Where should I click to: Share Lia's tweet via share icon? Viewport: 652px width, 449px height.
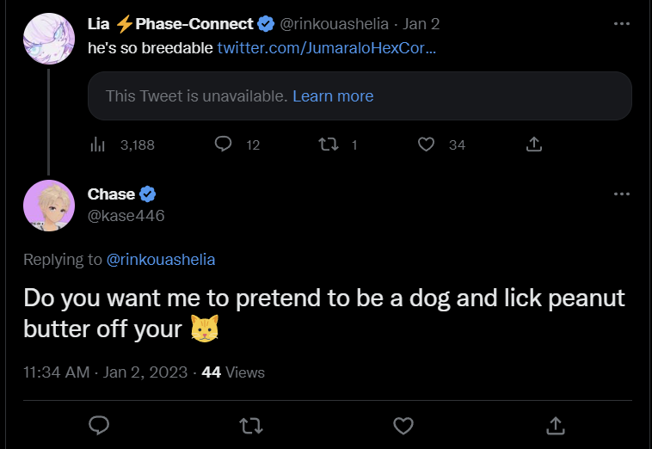[x=534, y=145]
